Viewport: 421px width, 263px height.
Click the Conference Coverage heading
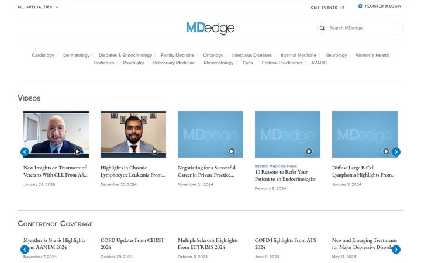[55, 223]
